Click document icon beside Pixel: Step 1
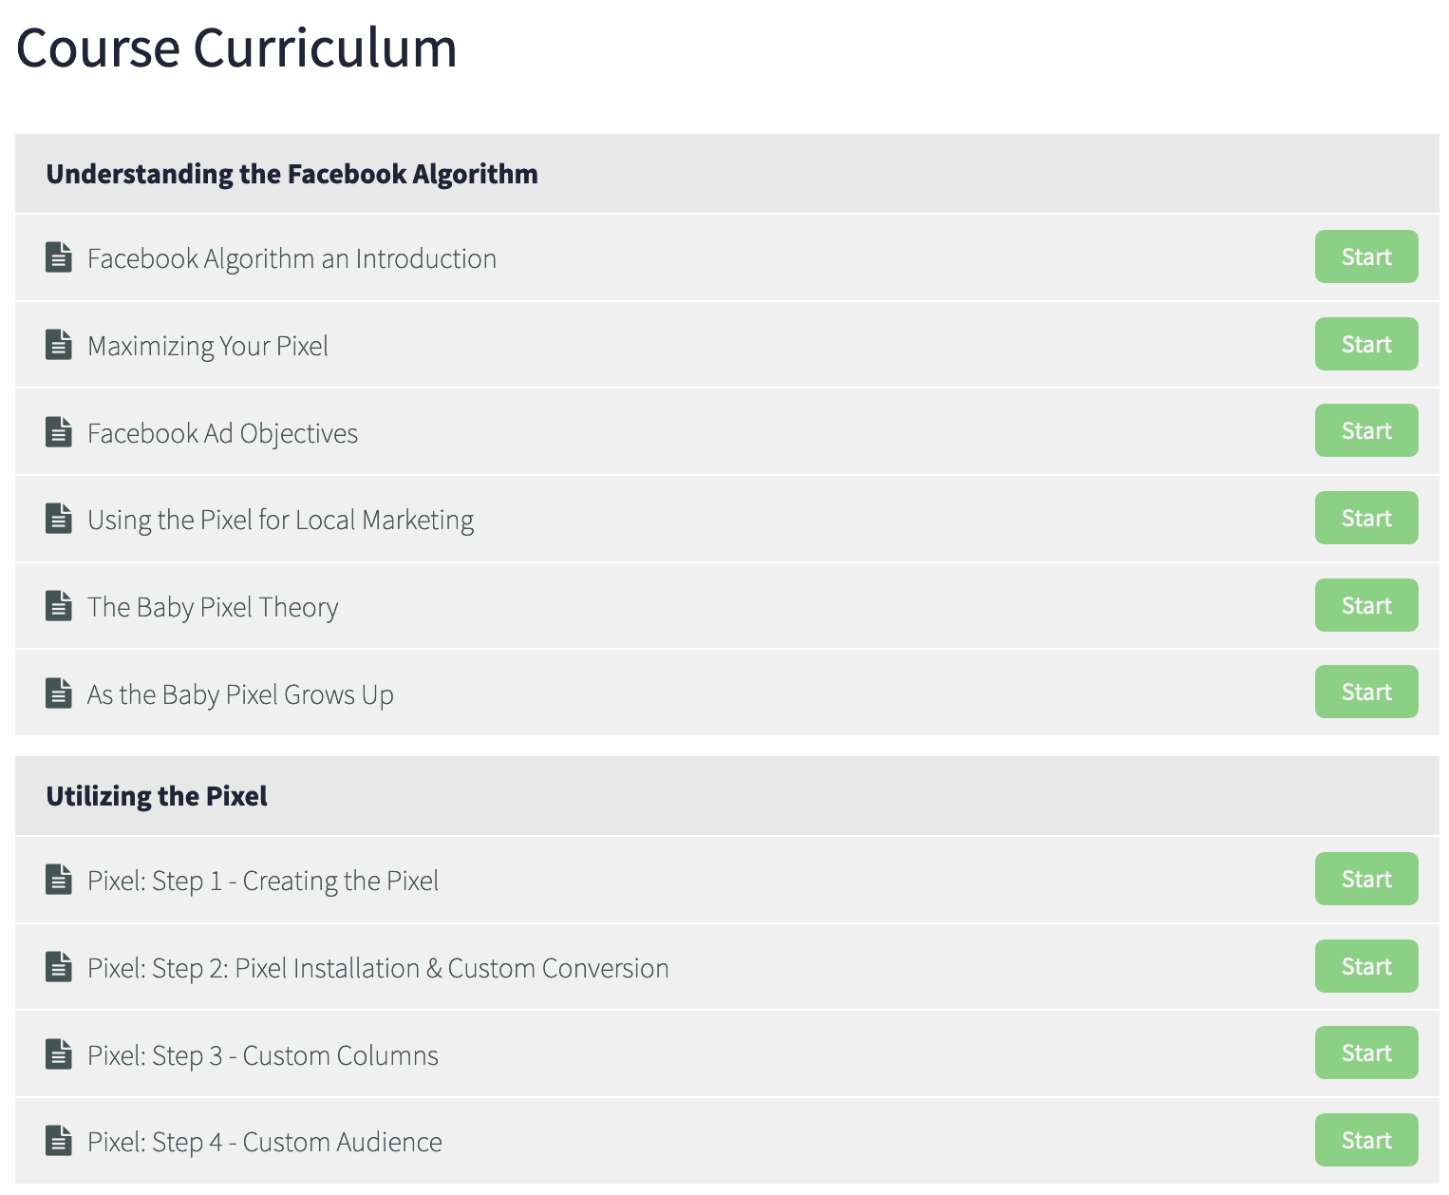The height and width of the screenshot is (1195, 1449). 59,880
